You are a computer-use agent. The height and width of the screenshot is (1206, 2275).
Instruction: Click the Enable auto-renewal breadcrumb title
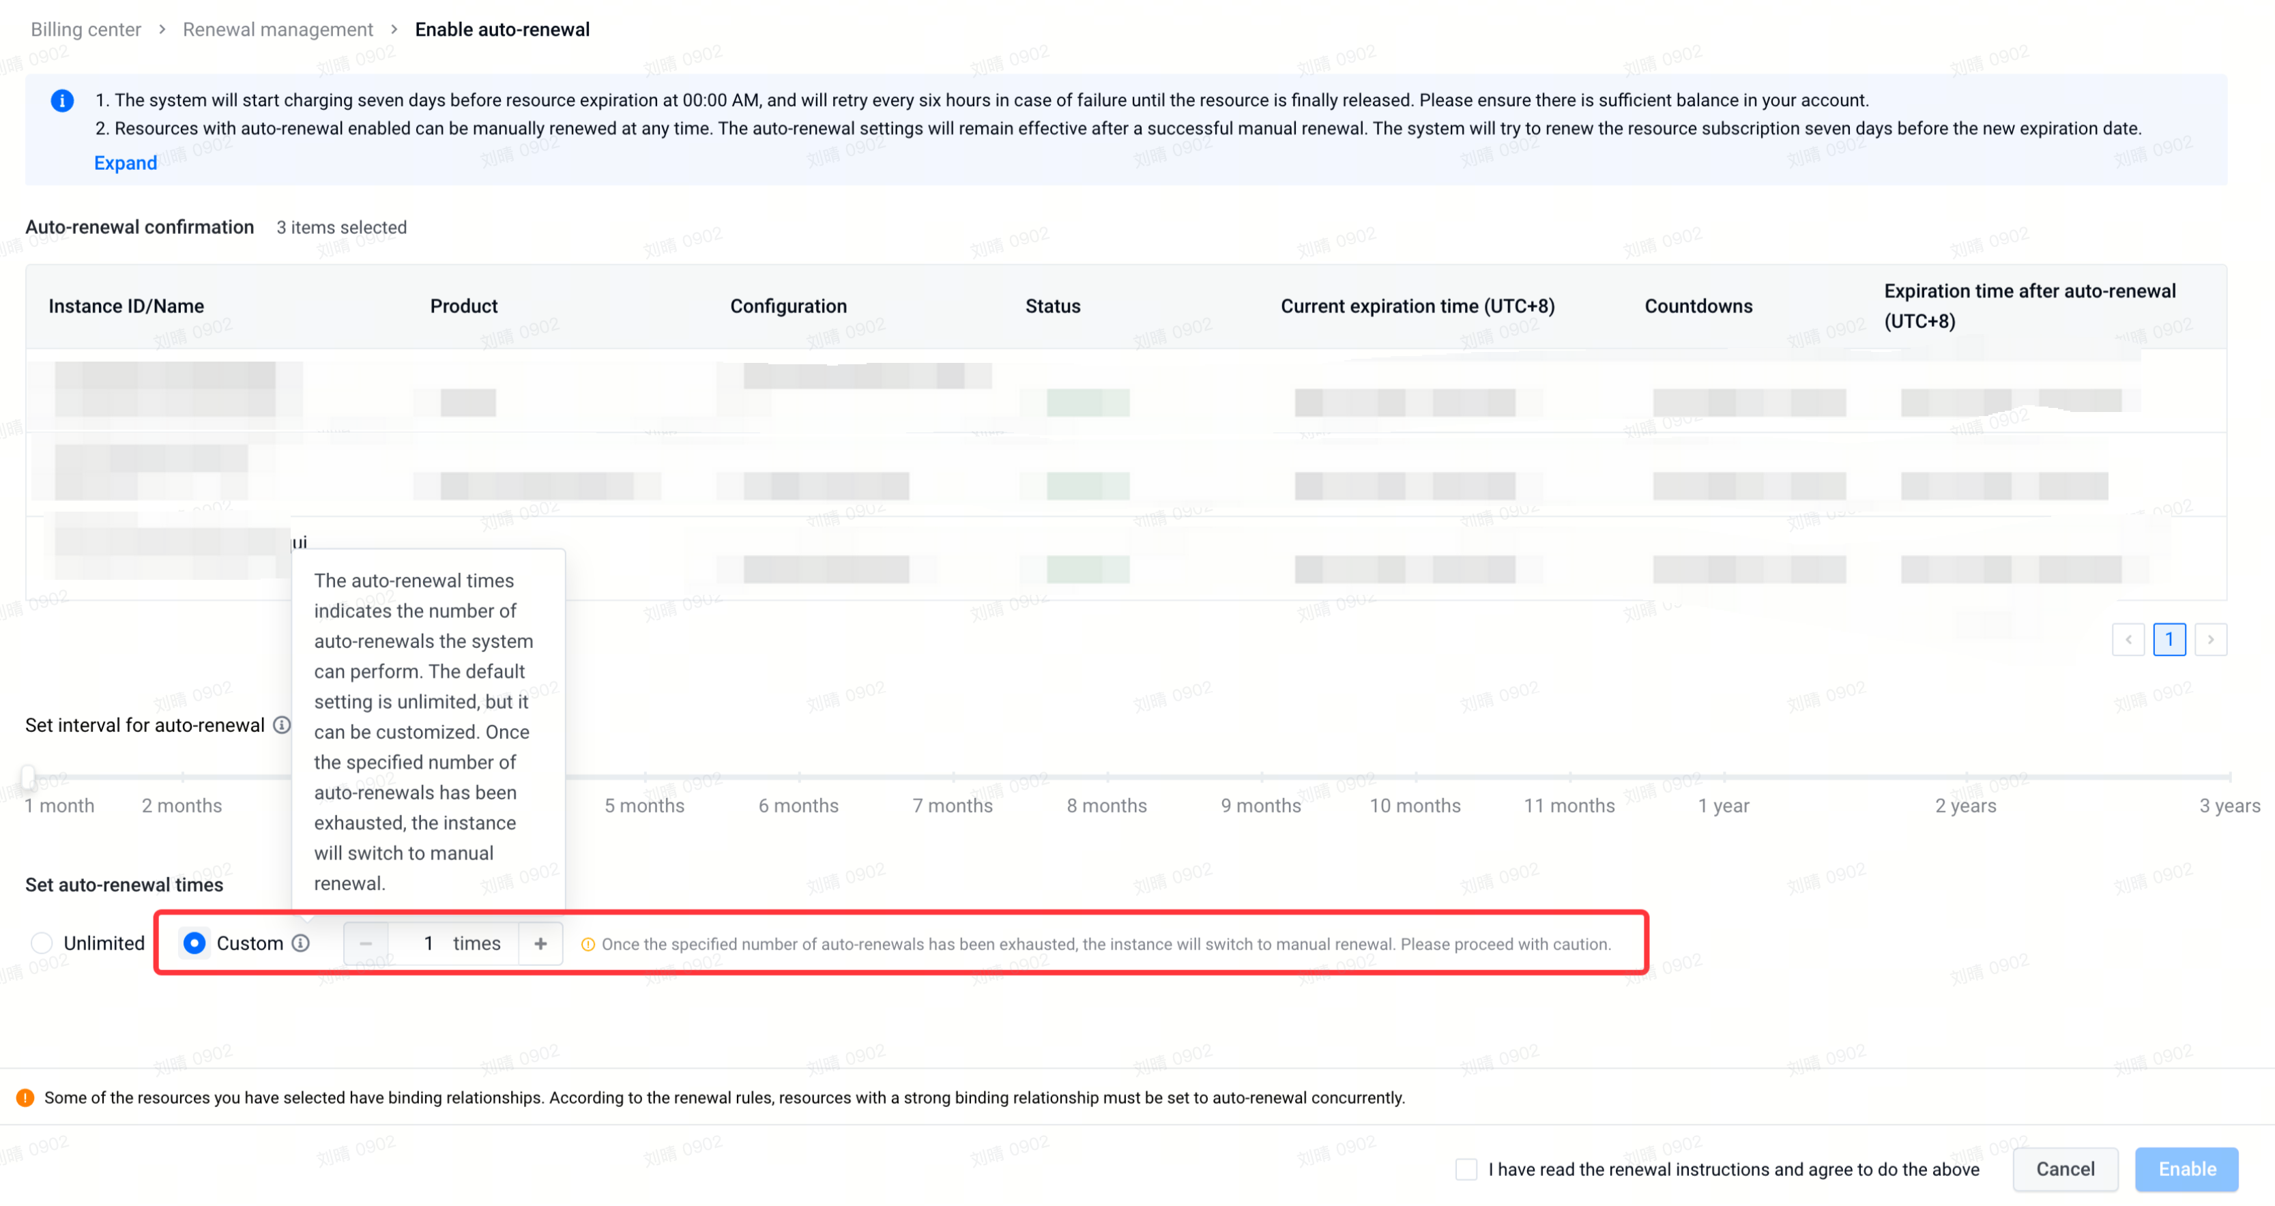[502, 29]
